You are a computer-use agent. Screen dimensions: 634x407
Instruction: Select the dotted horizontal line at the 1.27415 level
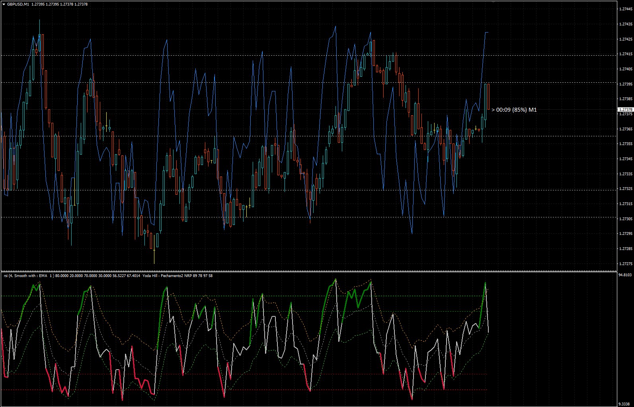coord(308,55)
